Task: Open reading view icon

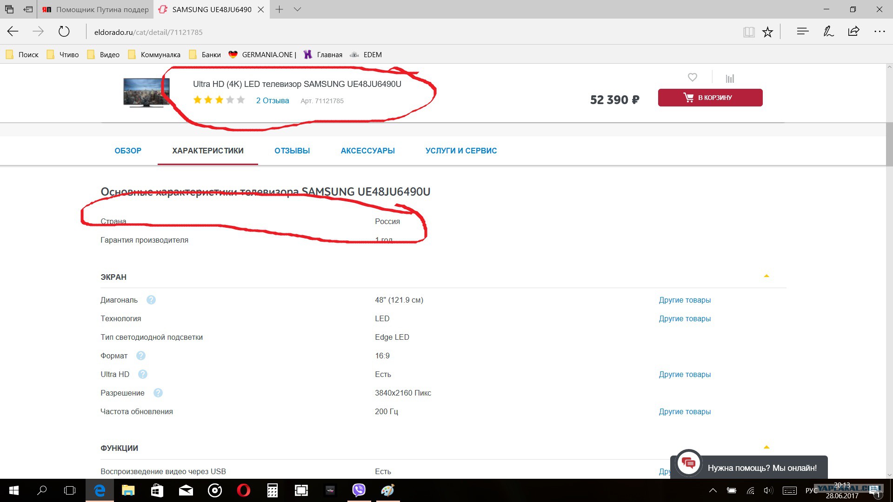Action: click(749, 32)
